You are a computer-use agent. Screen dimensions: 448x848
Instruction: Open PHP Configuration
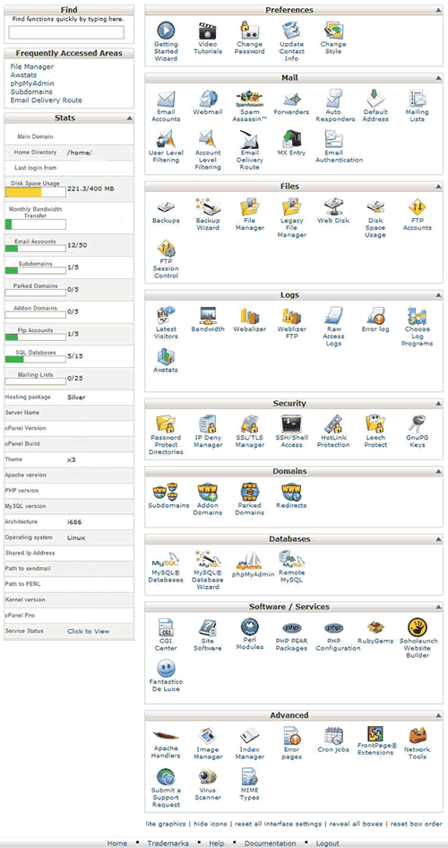(336, 638)
